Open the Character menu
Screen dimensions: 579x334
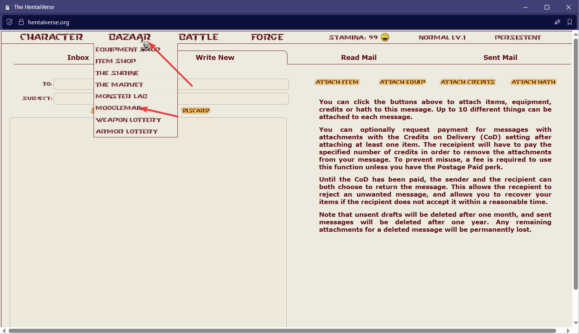(51, 37)
